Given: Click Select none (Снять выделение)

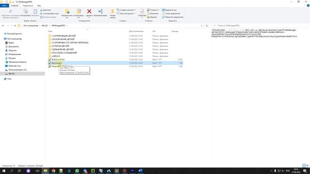Looking at the screenshot, I should [171, 14].
